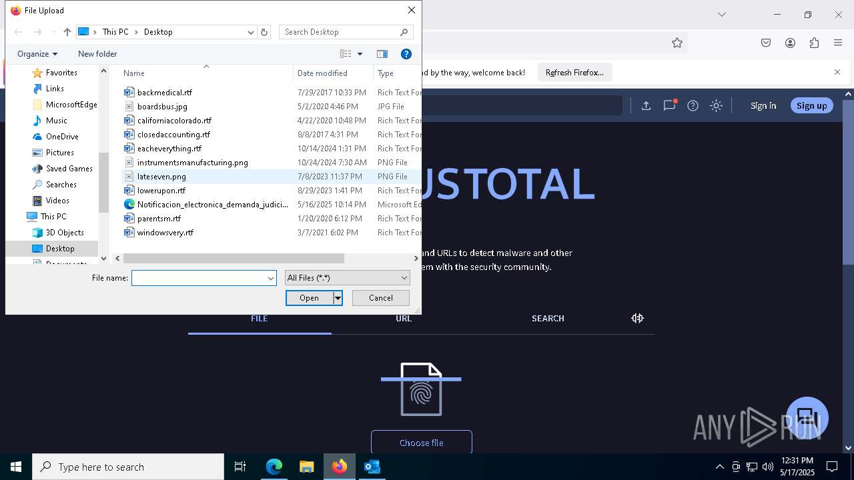Screen dimensions: 854x480
Task: Click the Choose file button
Action: coord(422,442)
